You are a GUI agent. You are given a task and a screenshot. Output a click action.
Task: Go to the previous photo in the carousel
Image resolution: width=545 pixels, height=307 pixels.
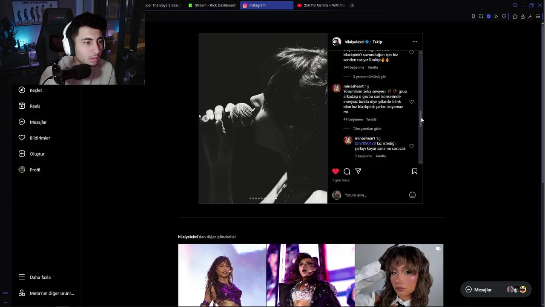(205, 119)
